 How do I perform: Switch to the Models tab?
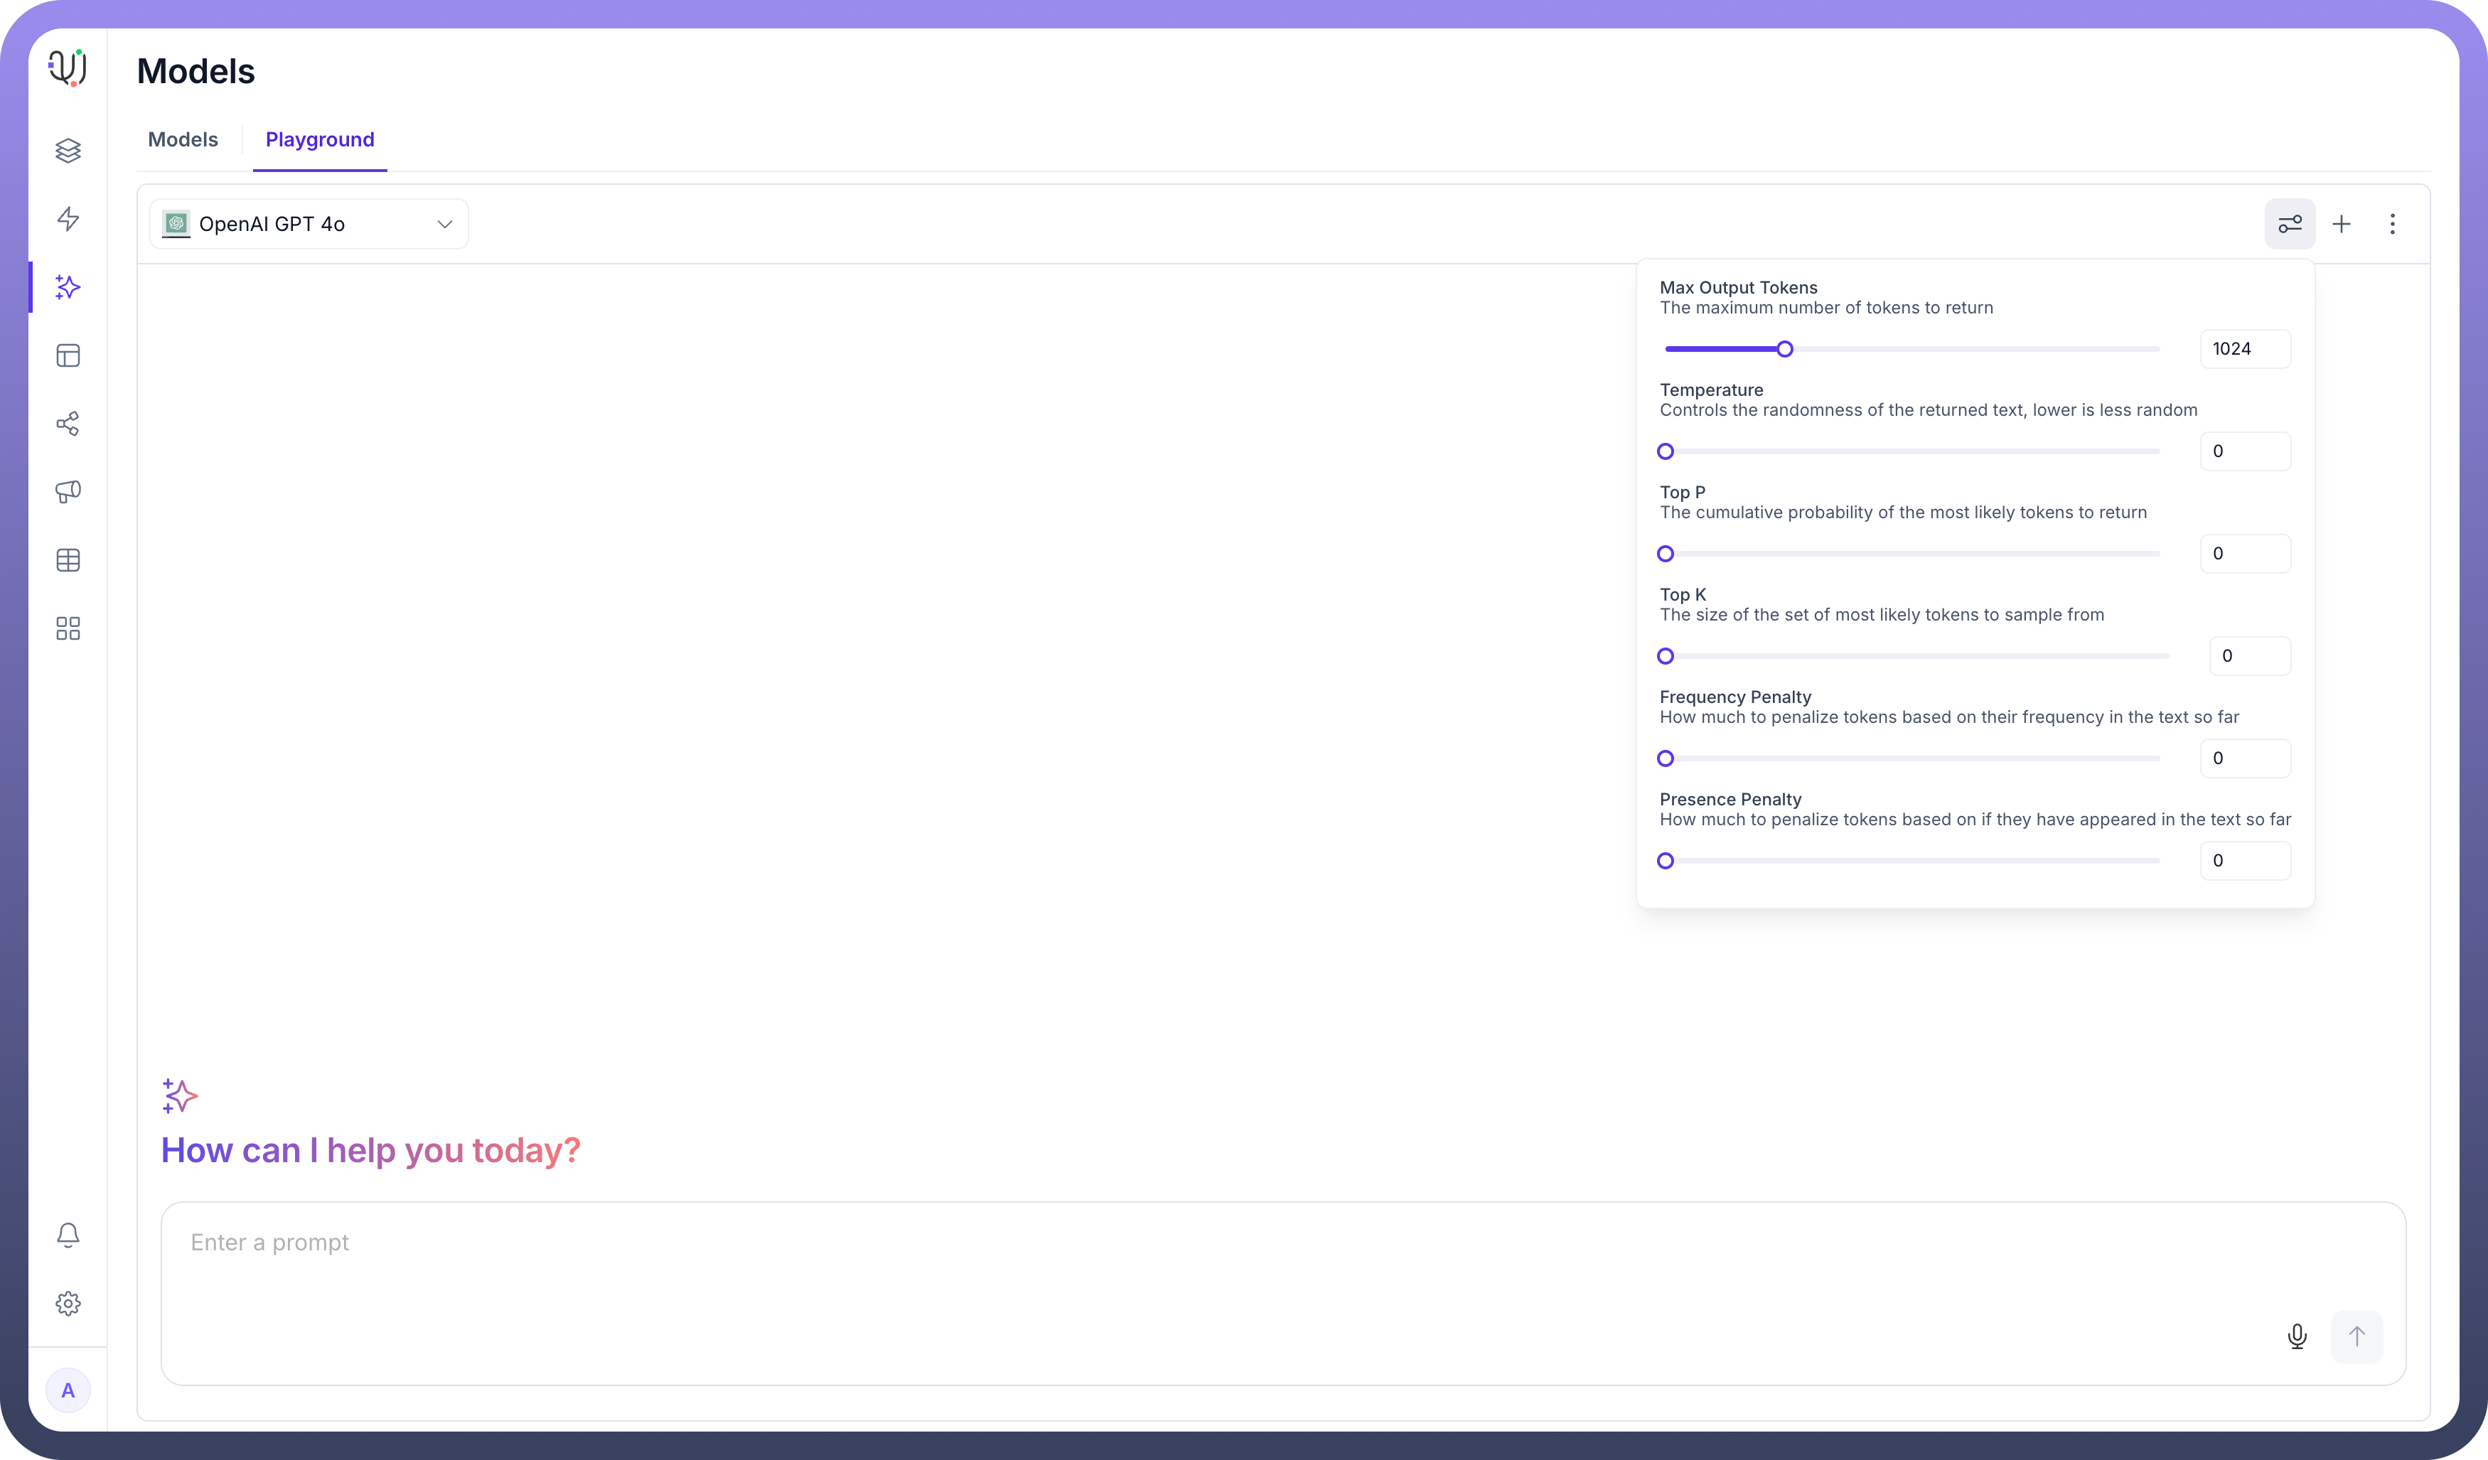coord(183,139)
